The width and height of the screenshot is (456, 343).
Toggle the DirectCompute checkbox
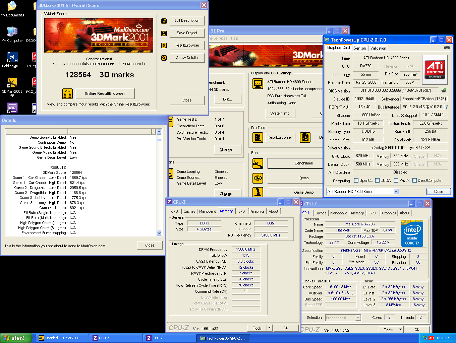pyautogui.click(x=415, y=181)
